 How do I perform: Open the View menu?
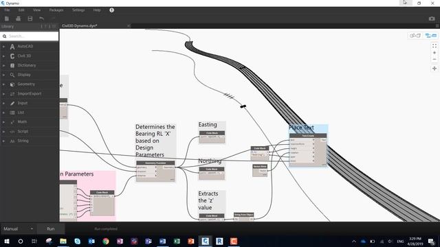coord(36,10)
